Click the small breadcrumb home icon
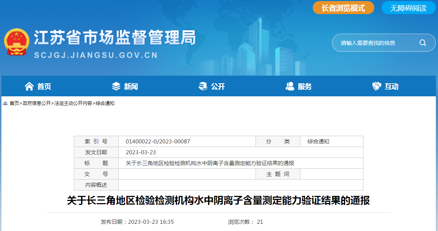438x231 pixels. (5, 104)
